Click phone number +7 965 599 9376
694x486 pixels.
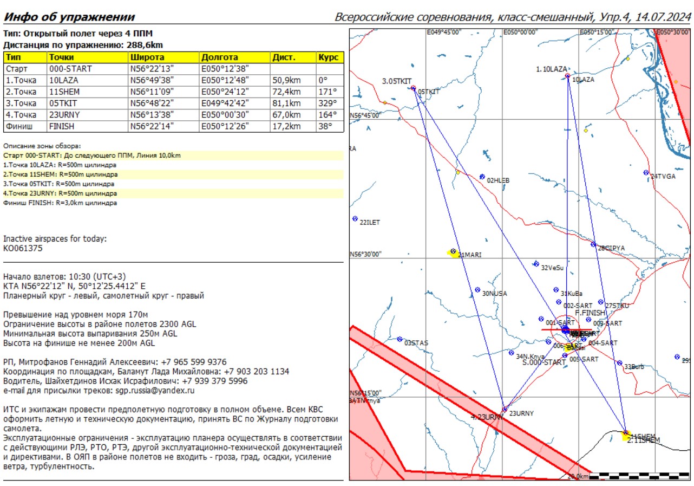[x=192, y=362]
